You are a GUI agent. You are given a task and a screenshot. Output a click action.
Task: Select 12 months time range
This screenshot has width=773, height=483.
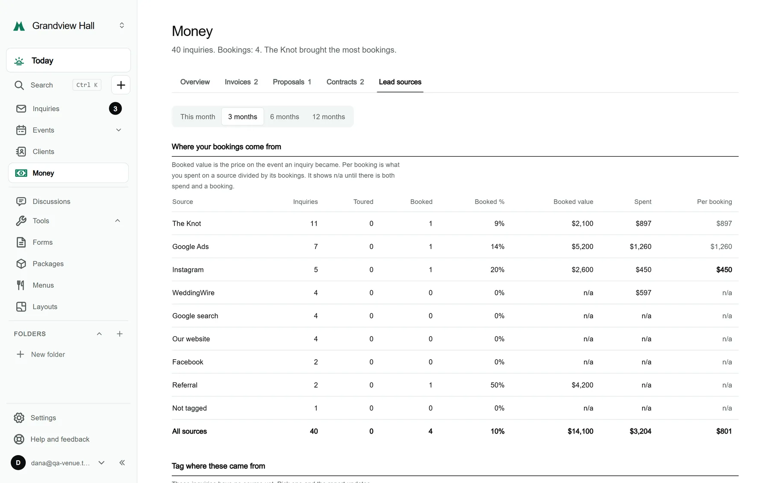(x=329, y=117)
